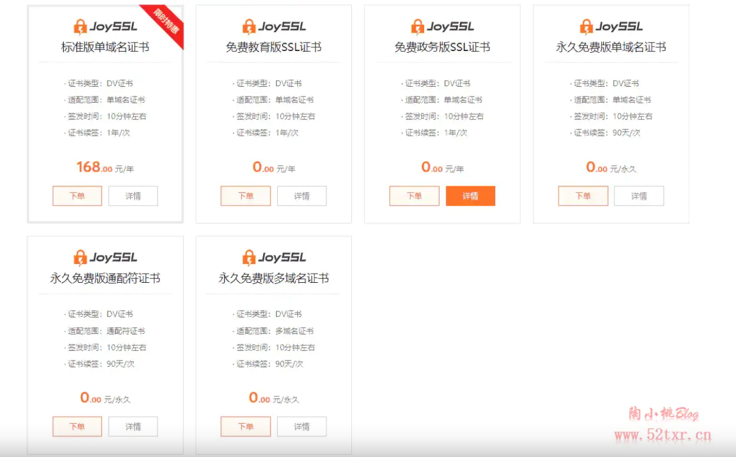The width and height of the screenshot is (736, 457).
Task: Click 适配范围: 通配符证书 line
Action: (x=105, y=331)
